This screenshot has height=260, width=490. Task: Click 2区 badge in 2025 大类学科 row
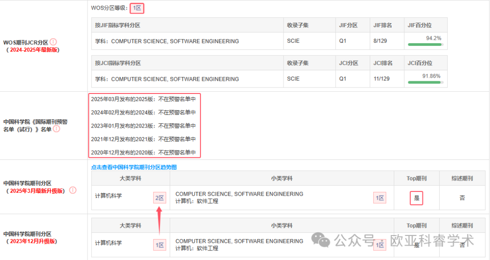159,198
